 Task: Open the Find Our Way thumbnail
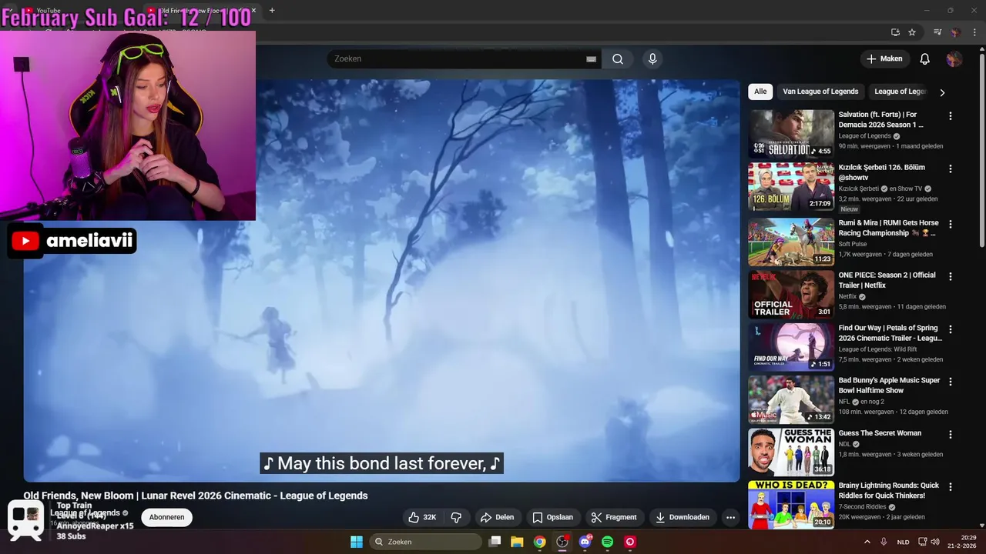click(x=791, y=347)
